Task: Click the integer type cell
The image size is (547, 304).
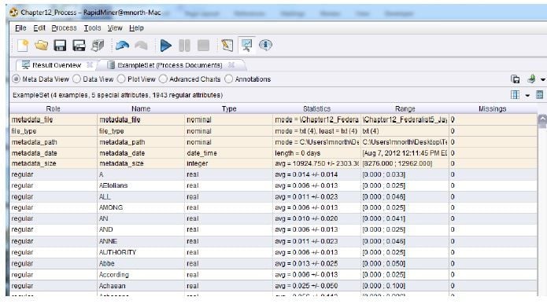Action: coord(229,163)
